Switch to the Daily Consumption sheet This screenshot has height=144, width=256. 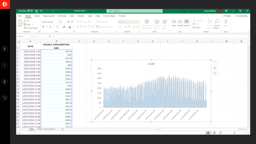tap(46, 129)
